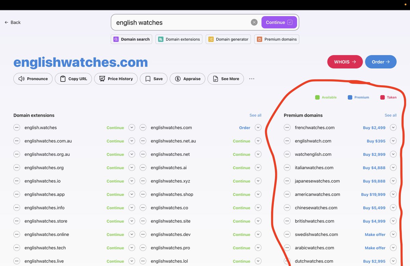Expand the swedishwatches.com row chevron
Image resolution: width=410 pixels, height=266 pixels.
(393, 234)
